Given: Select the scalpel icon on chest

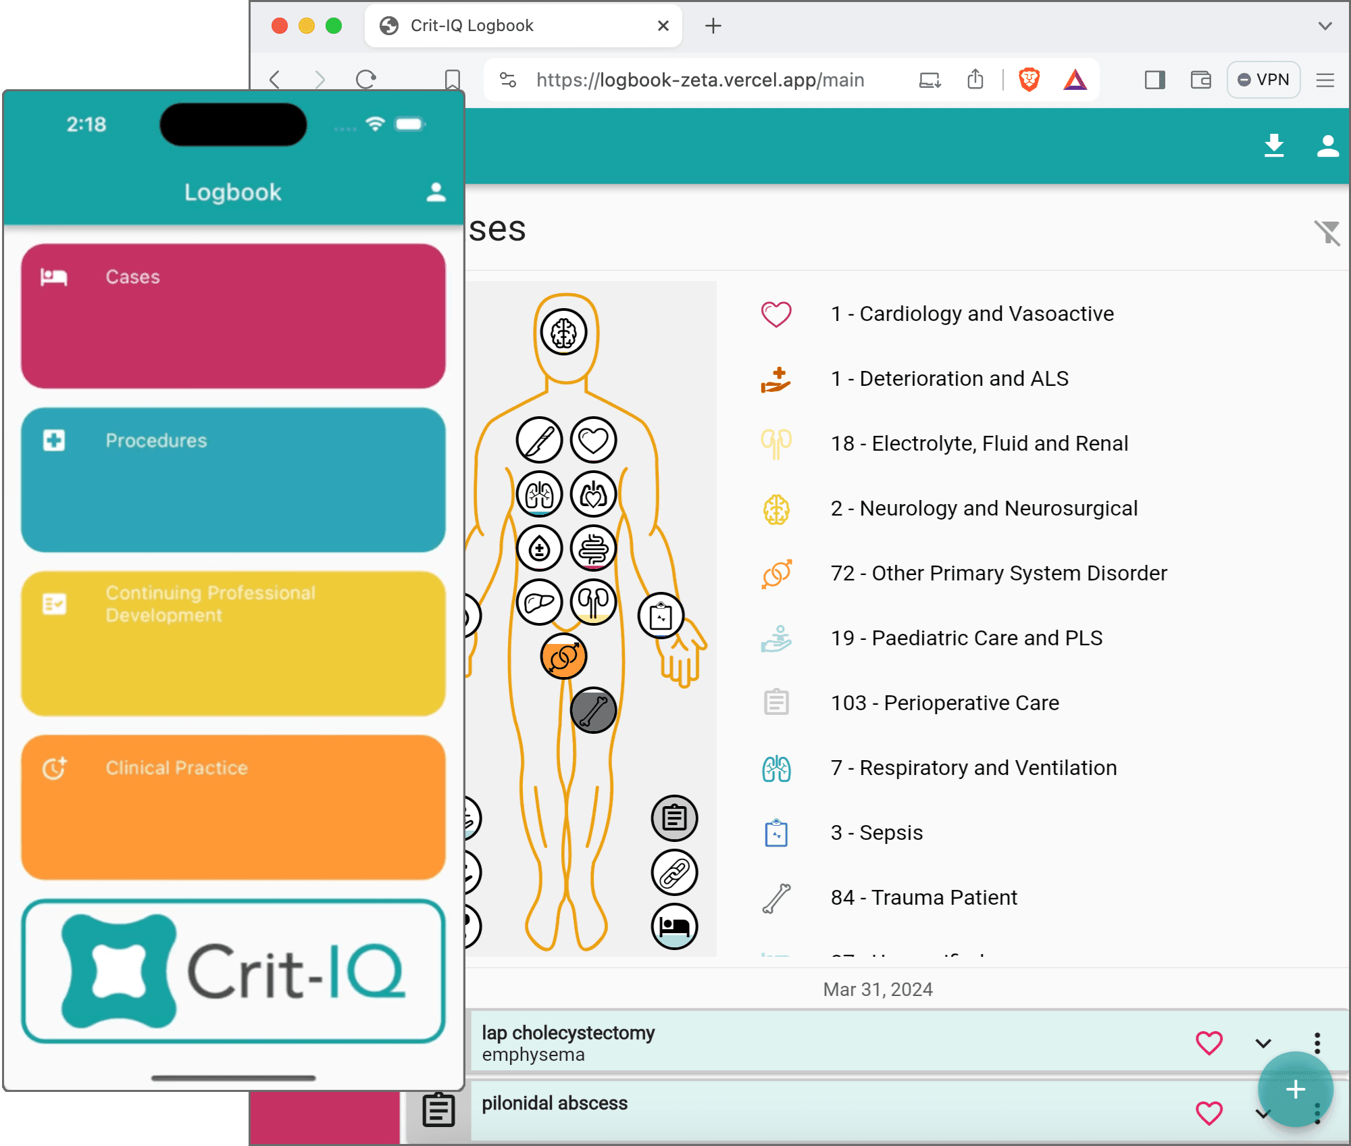Looking at the screenshot, I should (539, 441).
